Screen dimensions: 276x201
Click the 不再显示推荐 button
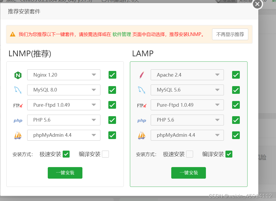click(x=230, y=34)
